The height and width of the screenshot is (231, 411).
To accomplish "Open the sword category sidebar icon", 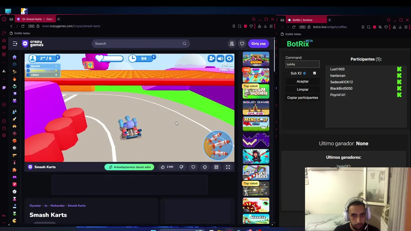I will (14, 119).
